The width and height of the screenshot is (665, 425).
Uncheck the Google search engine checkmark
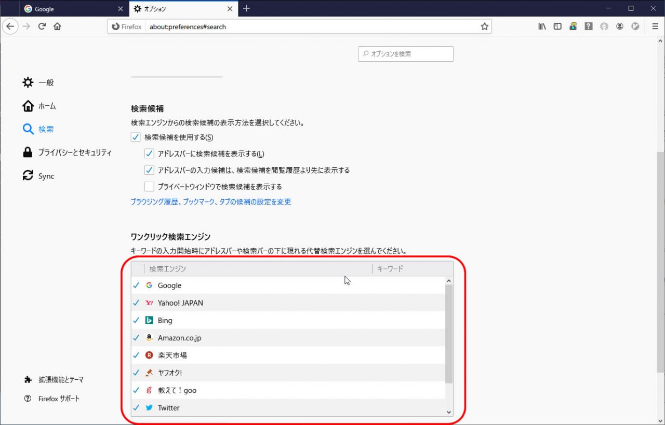pos(137,285)
